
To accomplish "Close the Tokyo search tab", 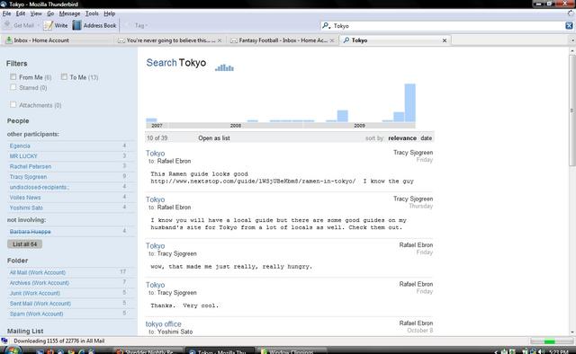I will (x=445, y=40).
